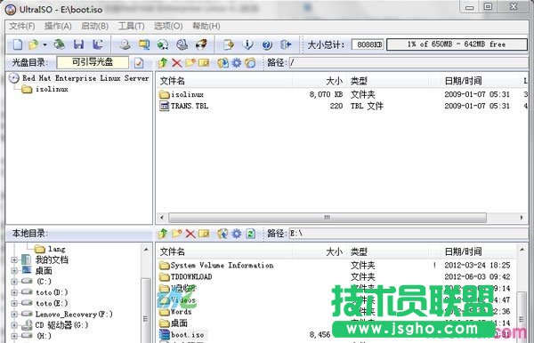The height and width of the screenshot is (343, 534).
Task: Click the Make CD/DVD Image drive icon
Action: [x=125, y=44]
